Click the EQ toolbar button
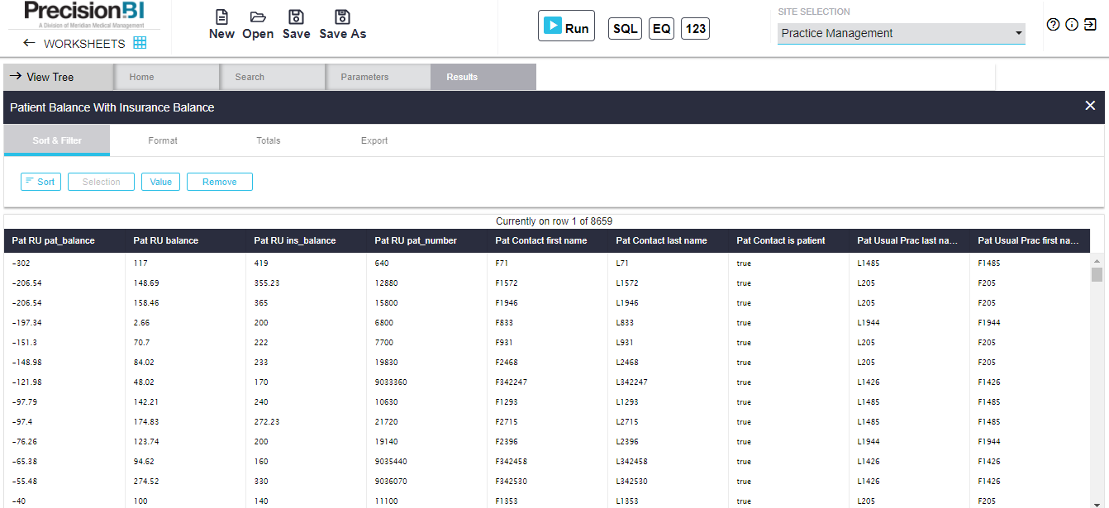Image resolution: width=1109 pixels, height=508 pixels. click(661, 29)
